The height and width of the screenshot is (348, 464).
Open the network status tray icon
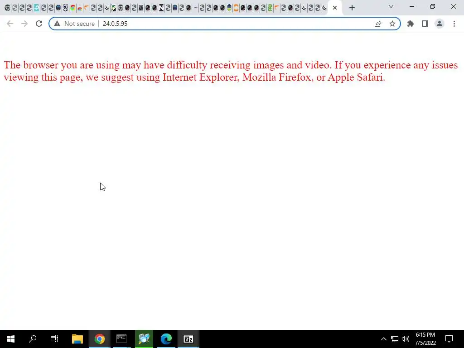coord(395,339)
